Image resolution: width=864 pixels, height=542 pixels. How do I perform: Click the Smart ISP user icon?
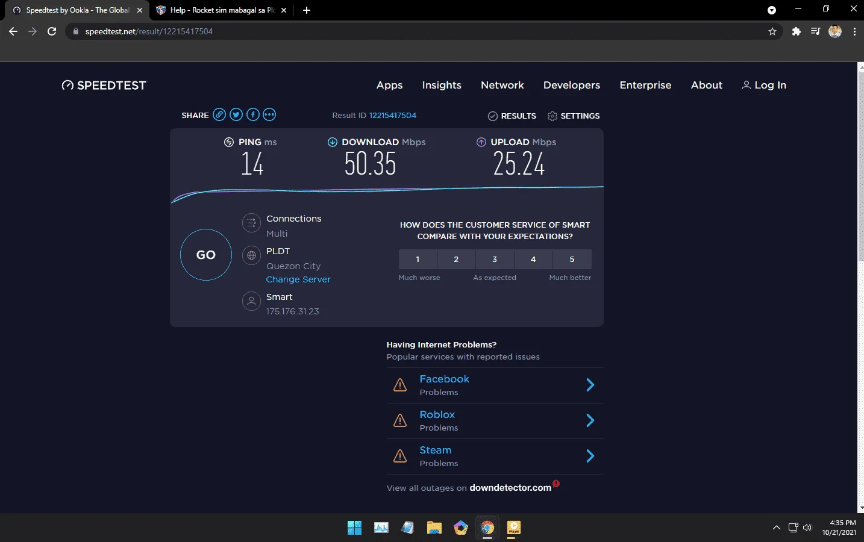[x=251, y=301]
